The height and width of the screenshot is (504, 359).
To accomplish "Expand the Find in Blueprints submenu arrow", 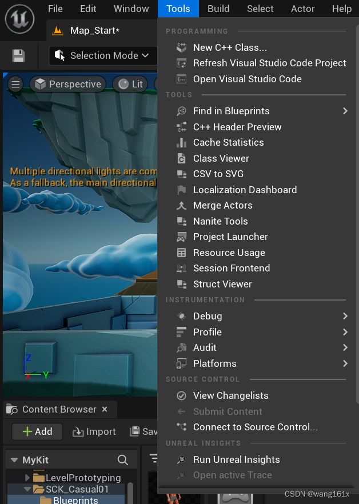I will click(x=345, y=111).
